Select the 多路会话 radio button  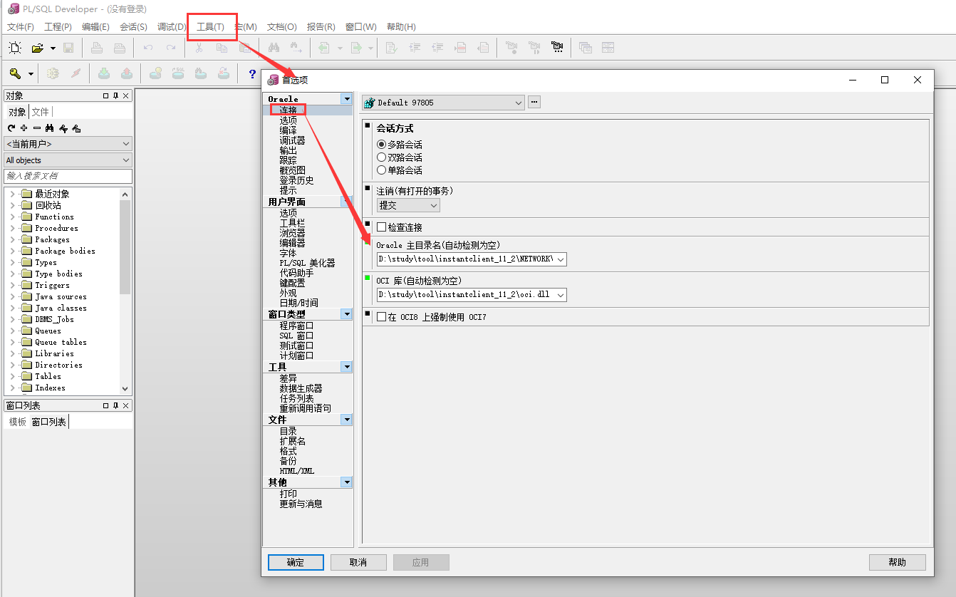381,145
